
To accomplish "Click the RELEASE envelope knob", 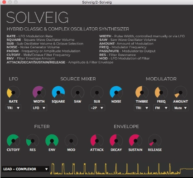I will (155, 141).
